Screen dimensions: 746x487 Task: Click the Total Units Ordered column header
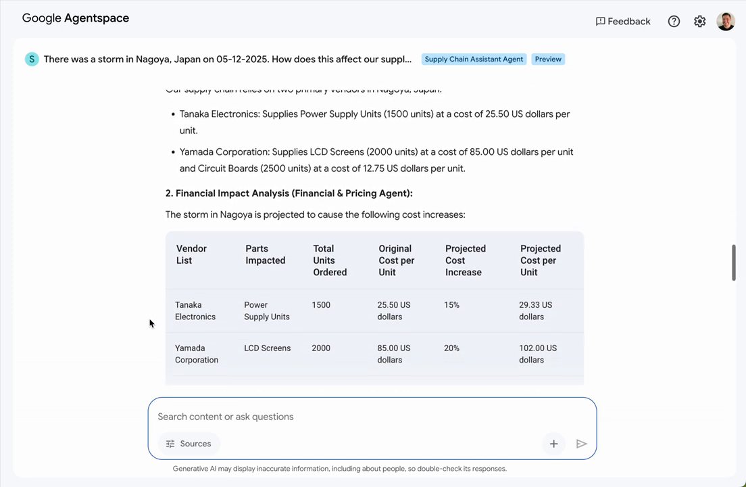click(330, 260)
